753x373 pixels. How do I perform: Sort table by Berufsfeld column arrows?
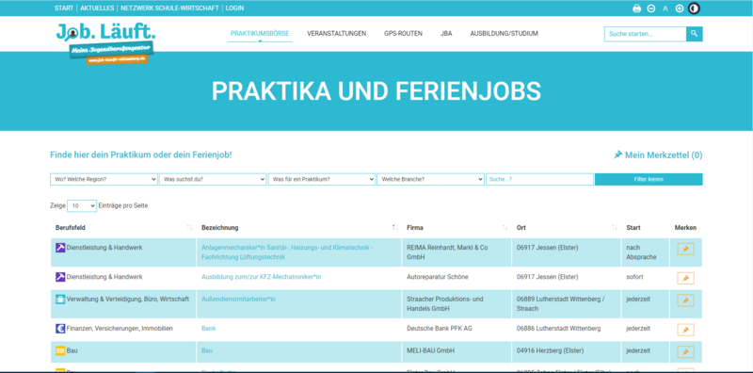[190, 227]
